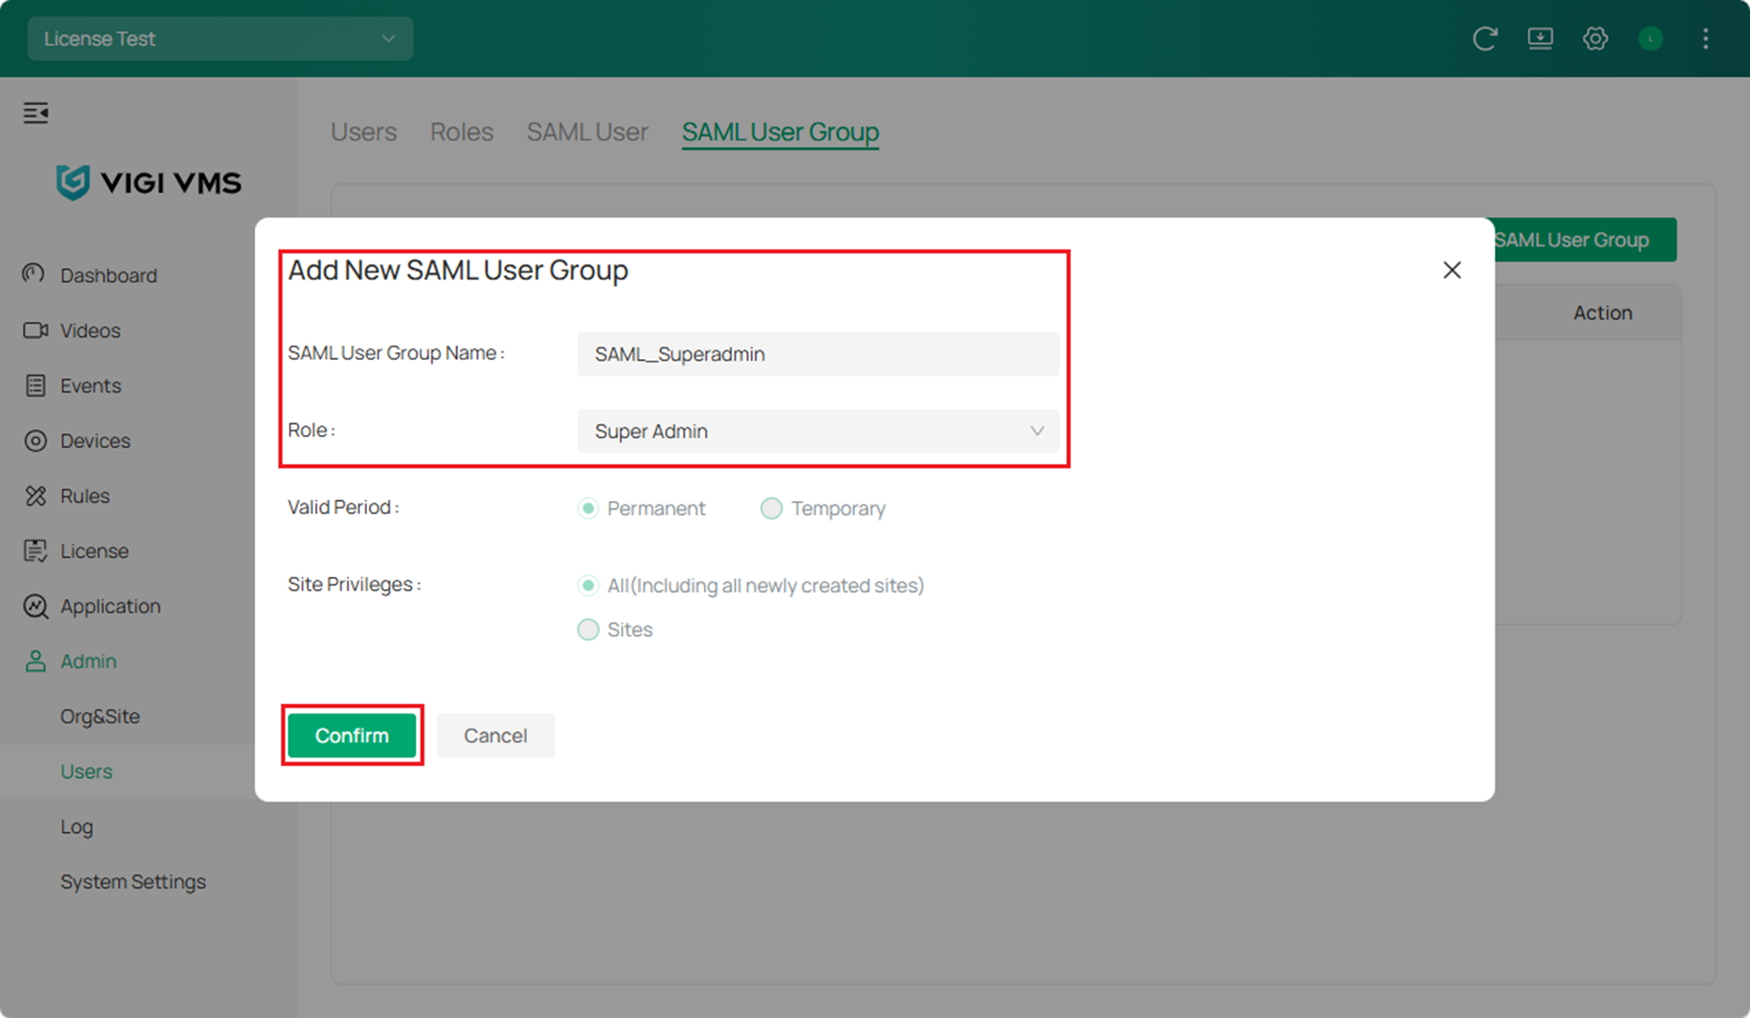Click the SAML User Group Name input field
The image size is (1750, 1018).
[x=818, y=354]
